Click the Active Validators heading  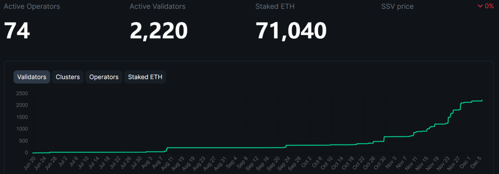coord(157,7)
